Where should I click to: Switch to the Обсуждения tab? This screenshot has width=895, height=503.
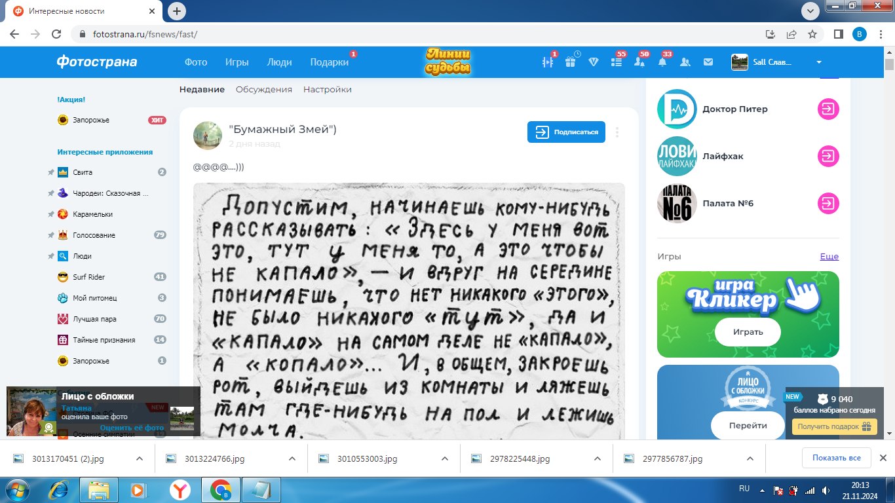(264, 89)
